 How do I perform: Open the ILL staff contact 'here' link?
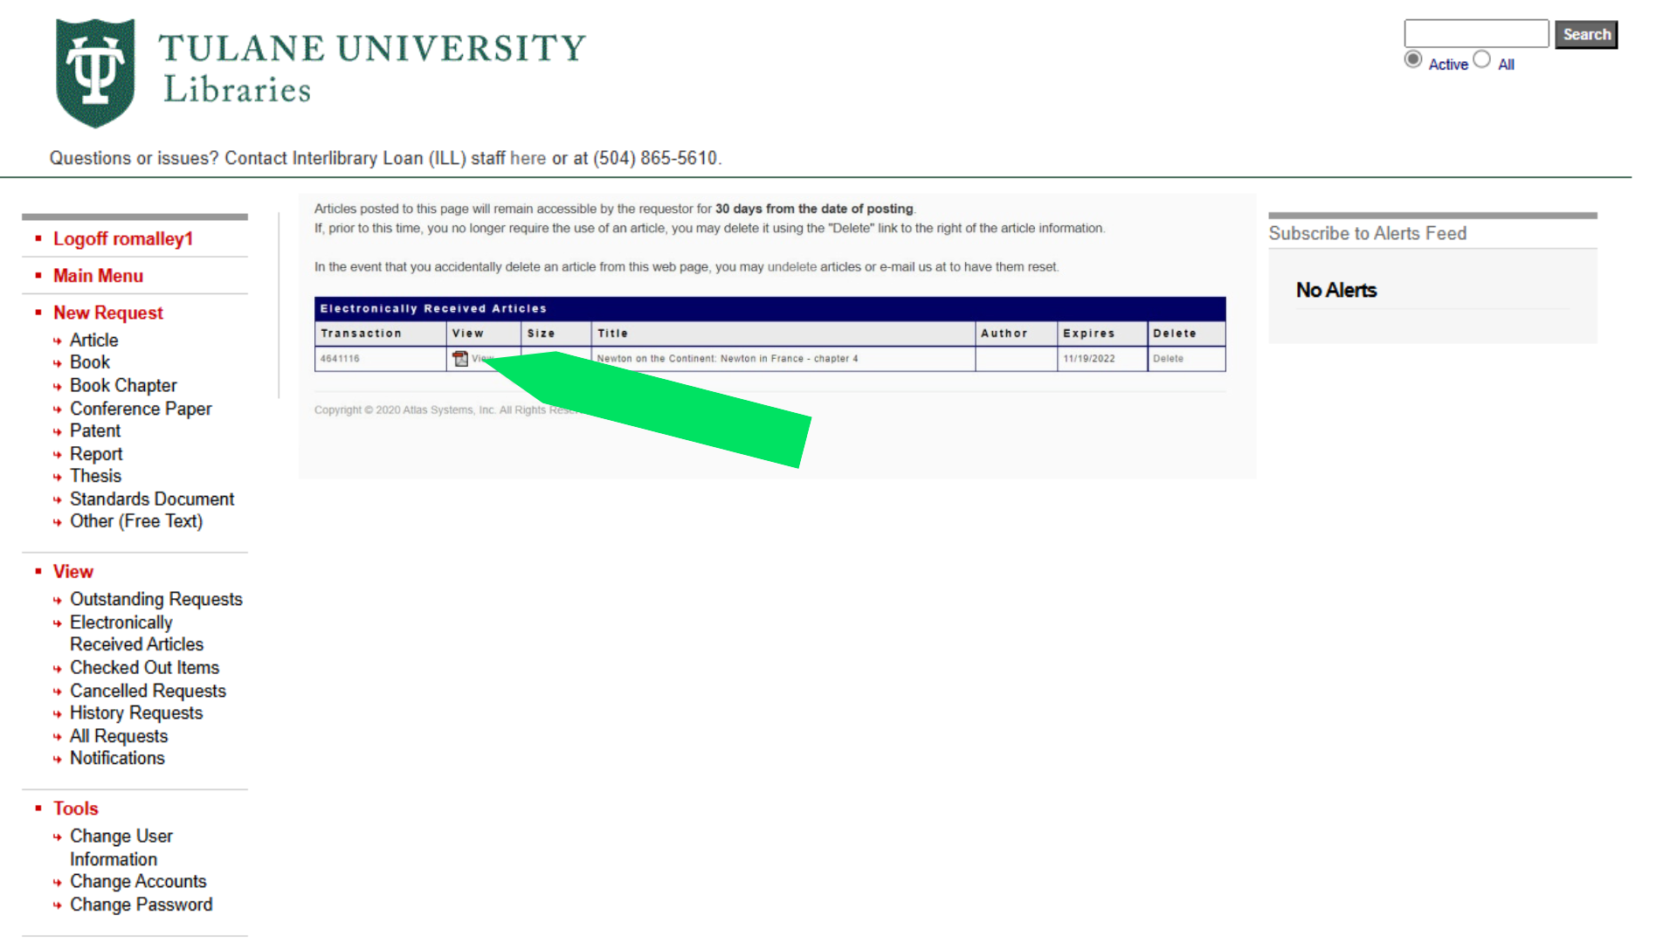[x=528, y=158]
